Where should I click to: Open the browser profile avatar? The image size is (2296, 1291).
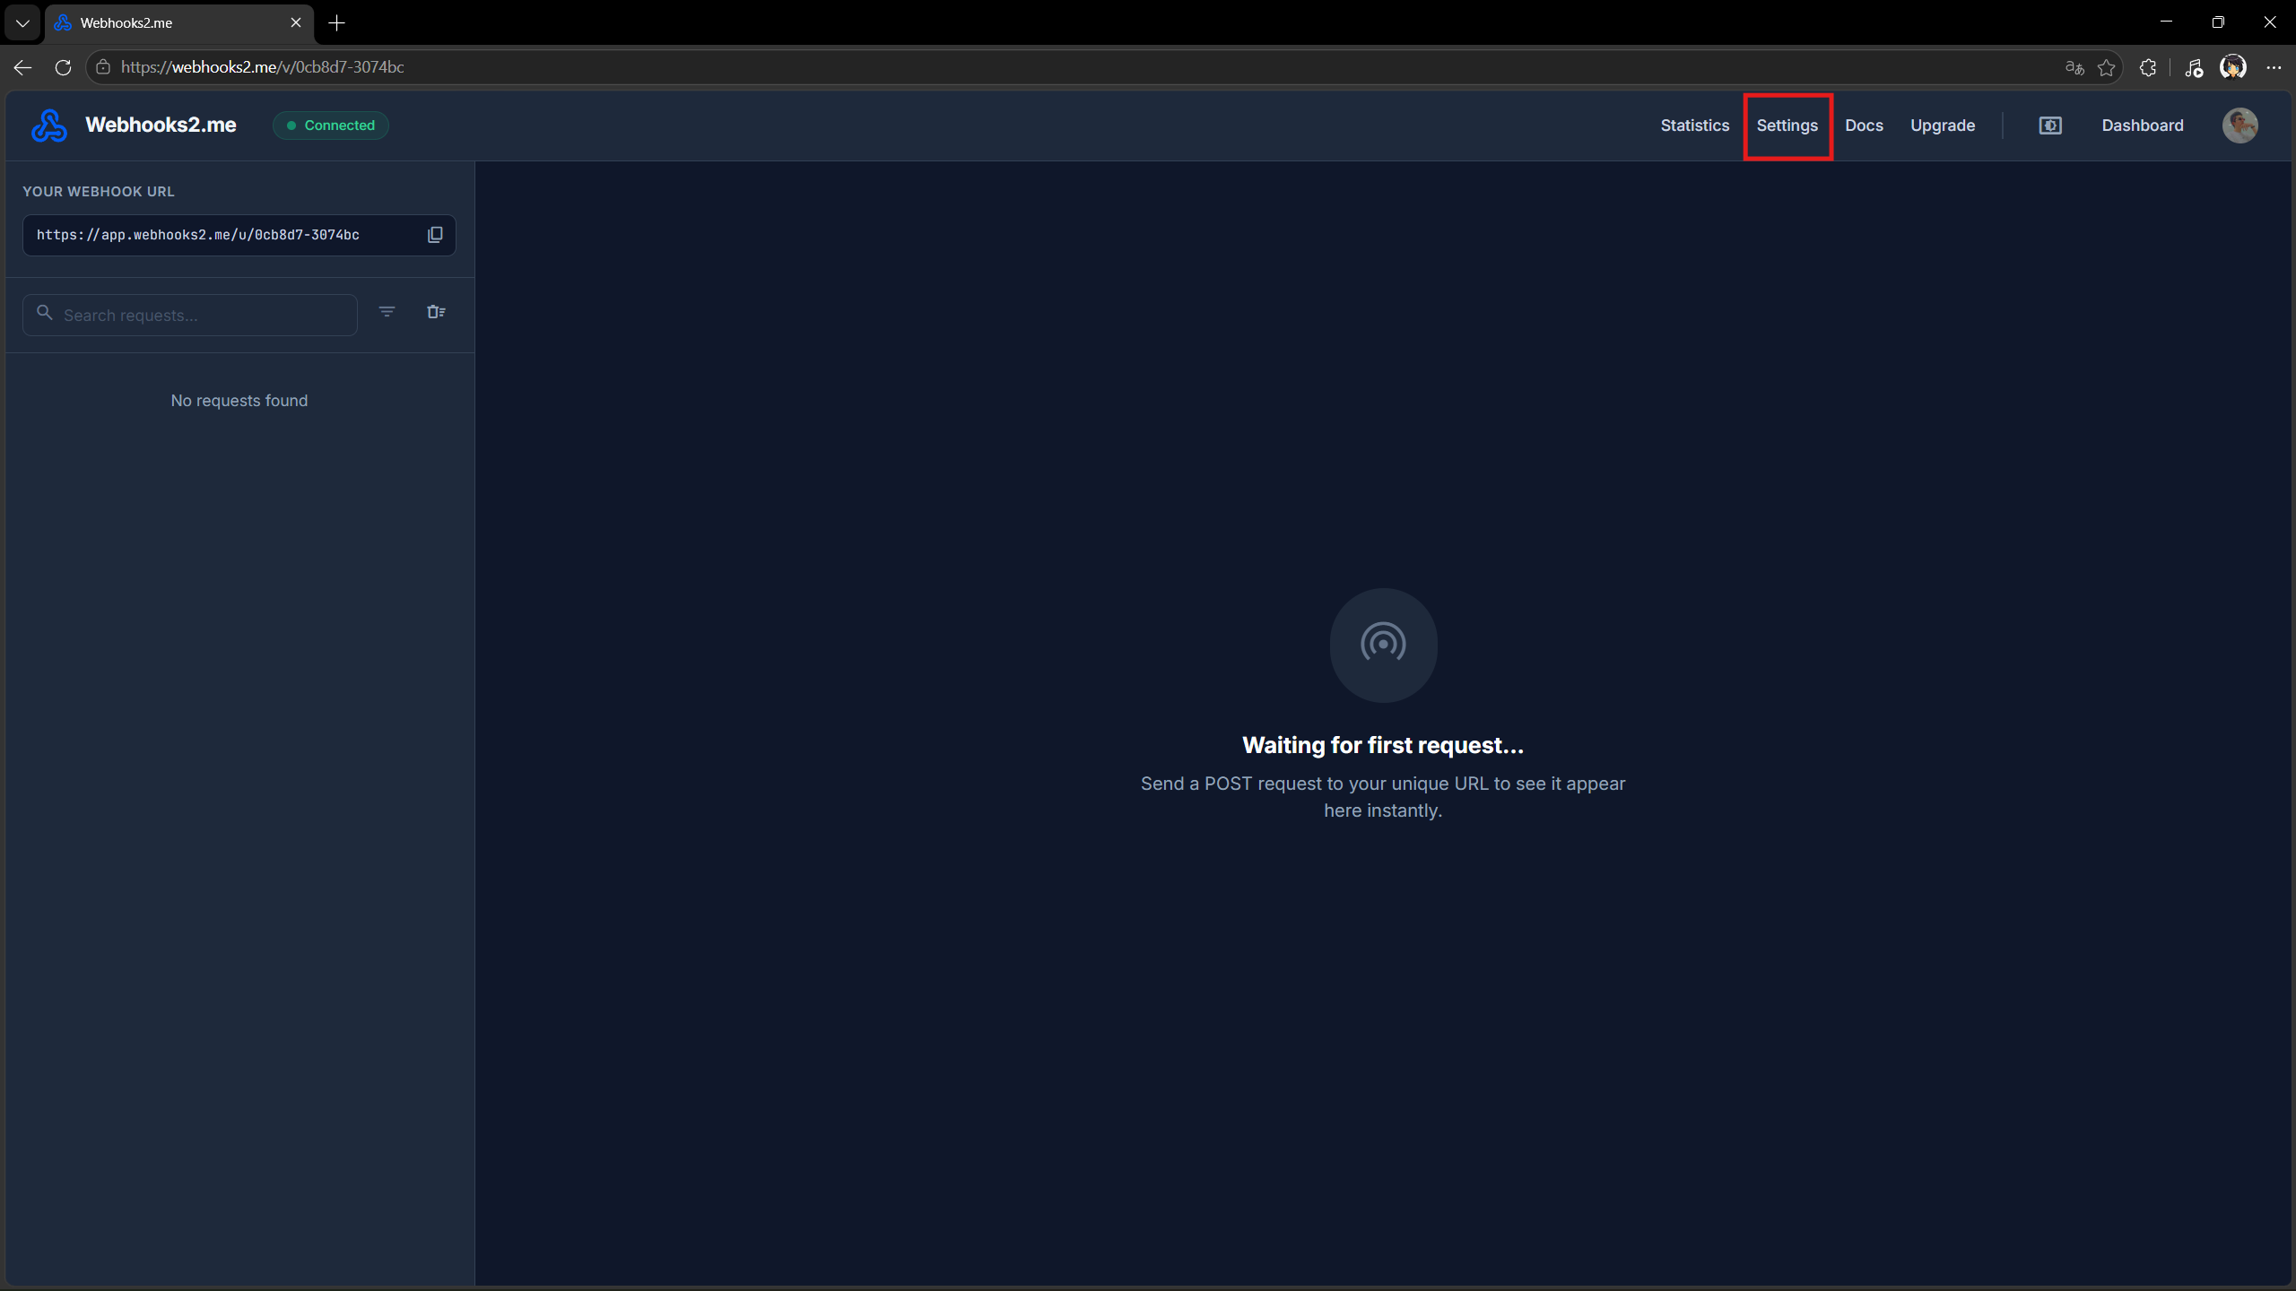click(2233, 67)
